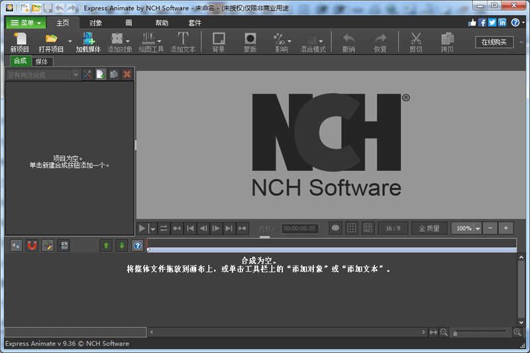This screenshot has height=353, width=530.
Task: Switch to the 媒体 (Media) panel tab
Action: 43,62
